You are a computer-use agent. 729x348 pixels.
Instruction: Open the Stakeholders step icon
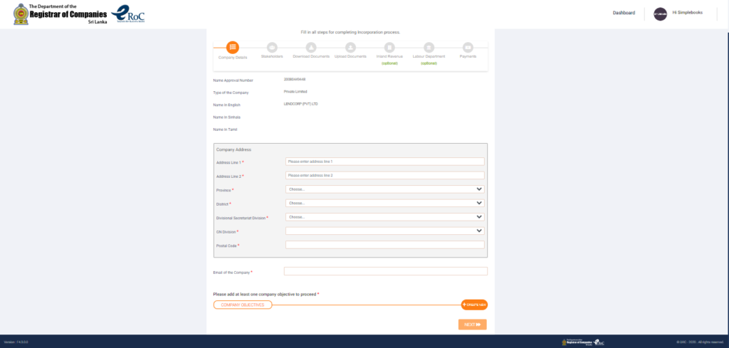(x=272, y=48)
